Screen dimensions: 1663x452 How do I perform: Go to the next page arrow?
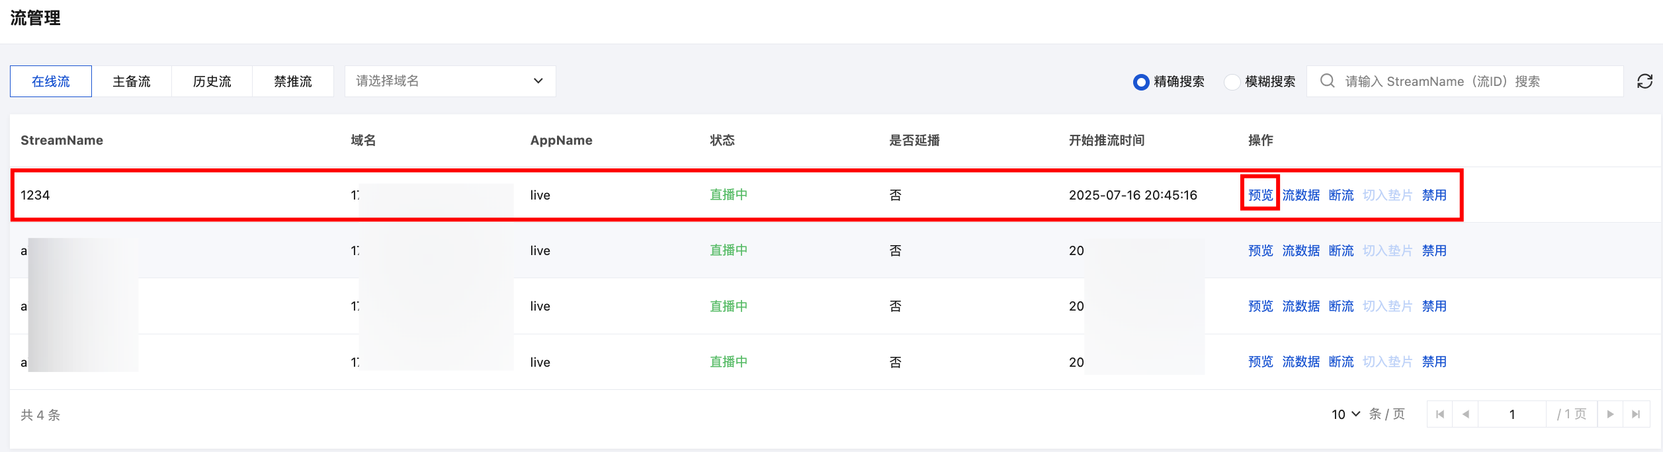click(x=1610, y=414)
